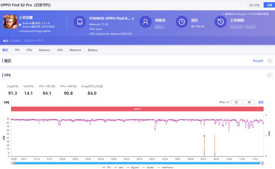
Task: Open the Network tab
Action: [75, 50]
